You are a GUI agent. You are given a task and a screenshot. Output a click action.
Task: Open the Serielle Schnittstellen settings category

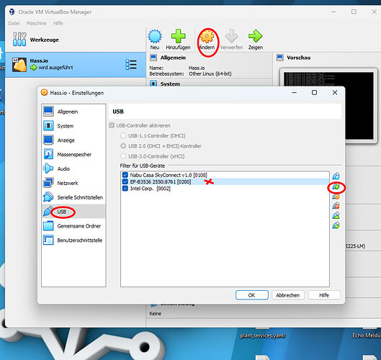point(74,197)
